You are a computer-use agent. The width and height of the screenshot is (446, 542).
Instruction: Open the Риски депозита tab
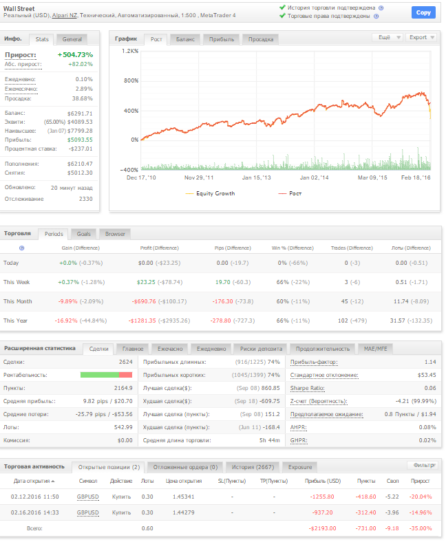point(261,349)
